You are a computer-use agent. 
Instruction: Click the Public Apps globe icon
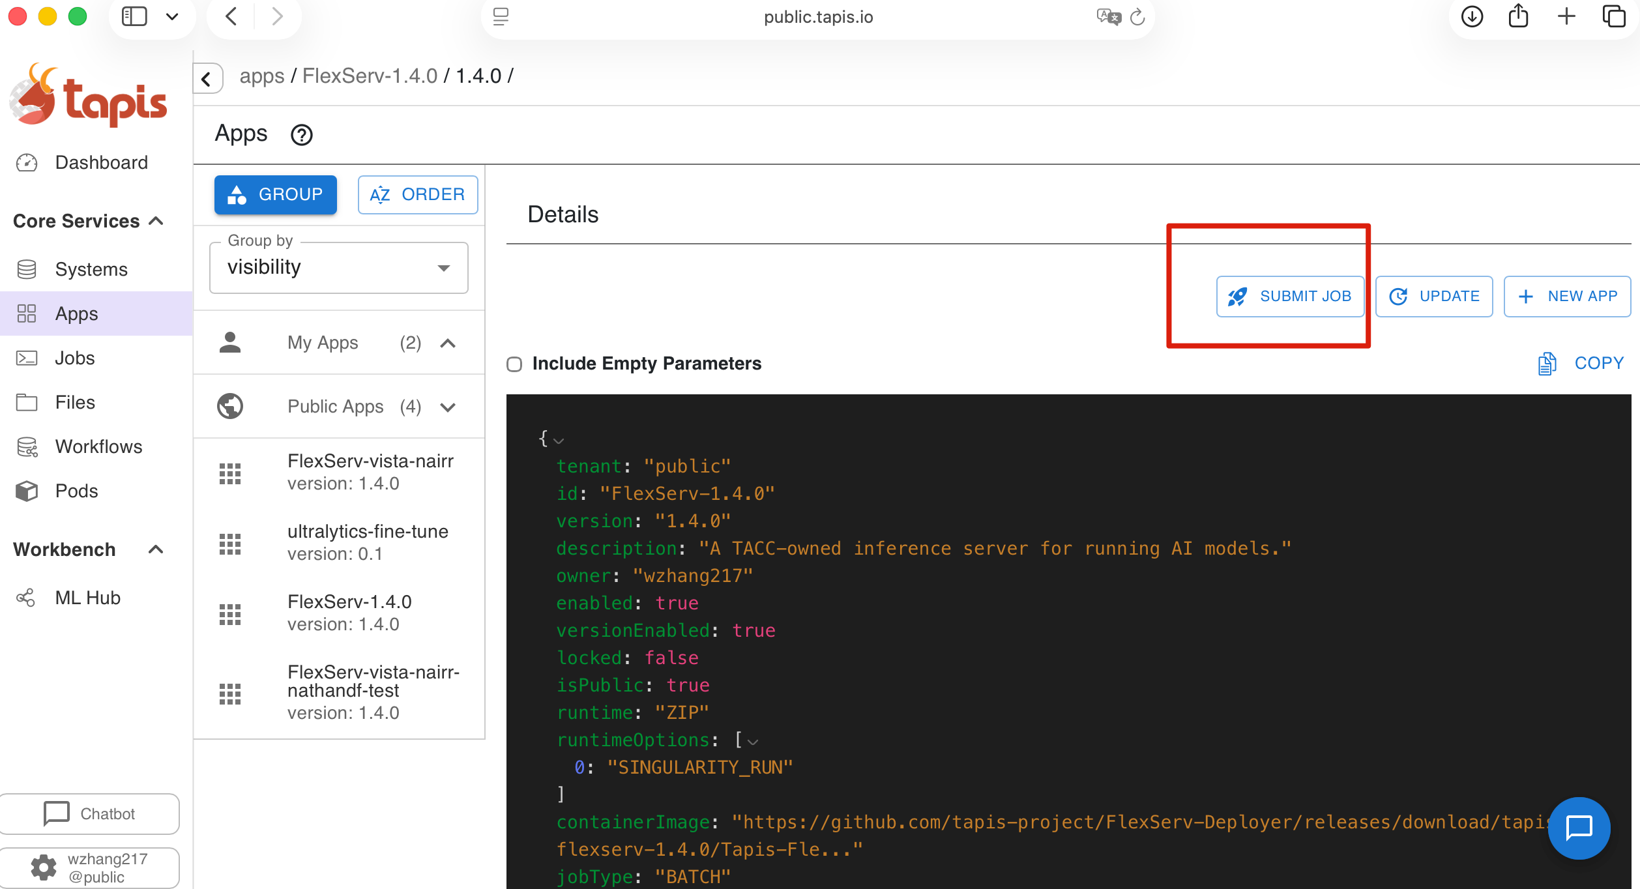coord(230,406)
